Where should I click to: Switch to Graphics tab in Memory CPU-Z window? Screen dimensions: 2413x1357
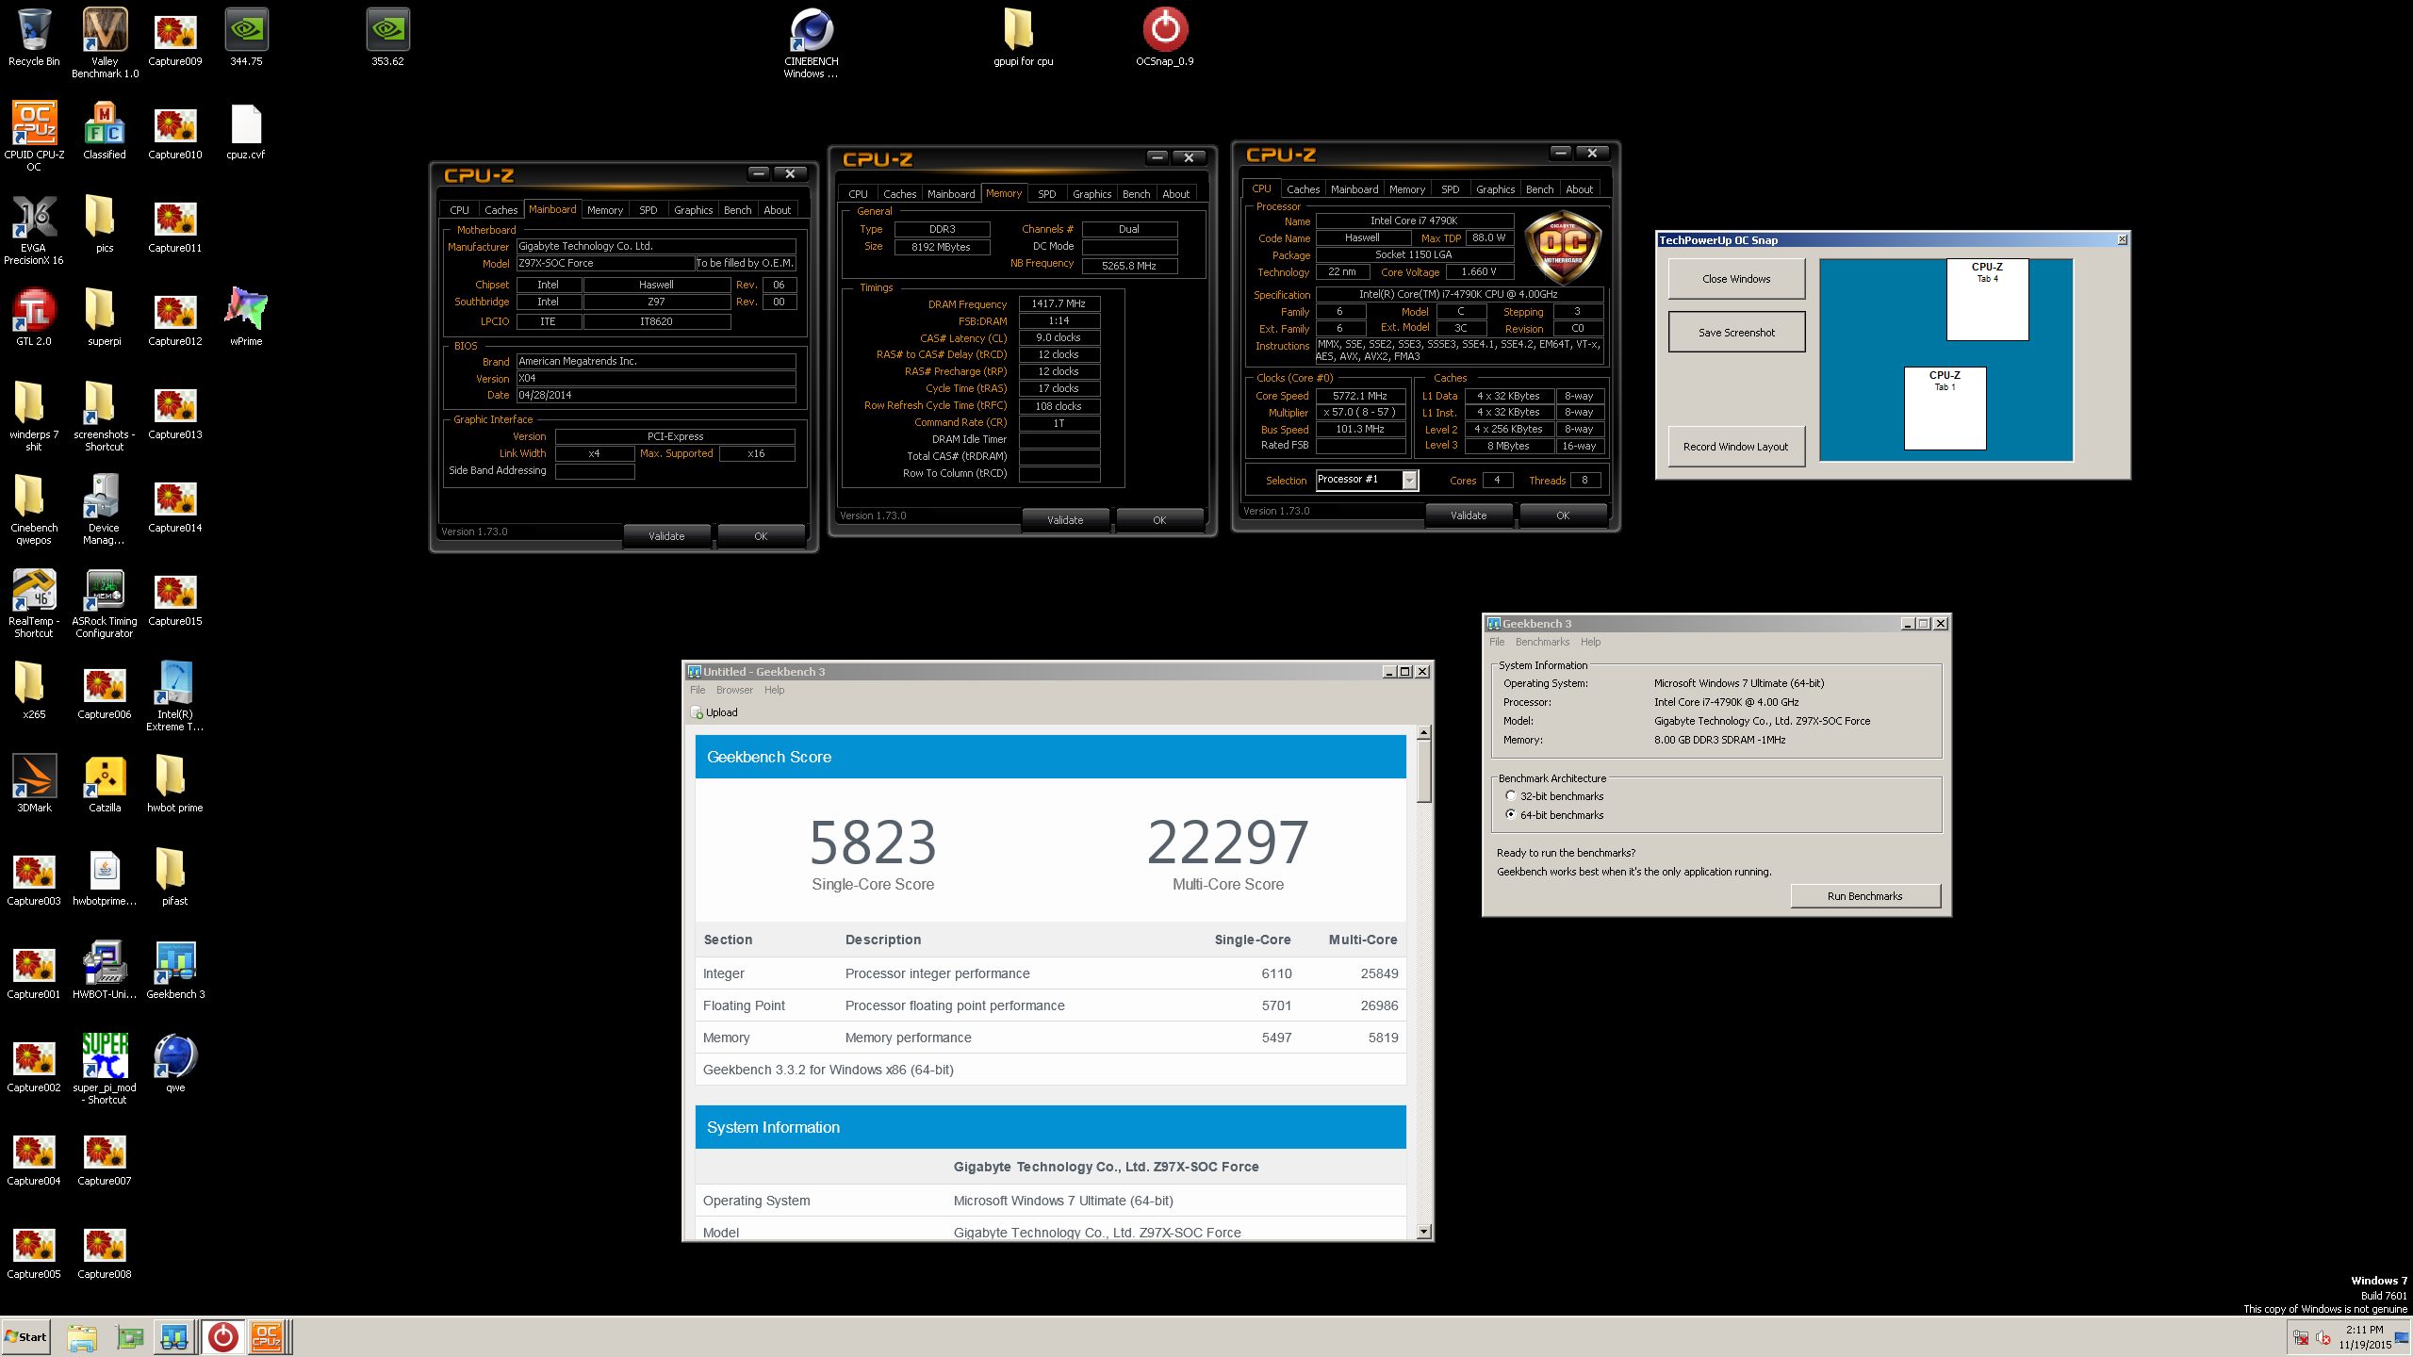(1092, 194)
